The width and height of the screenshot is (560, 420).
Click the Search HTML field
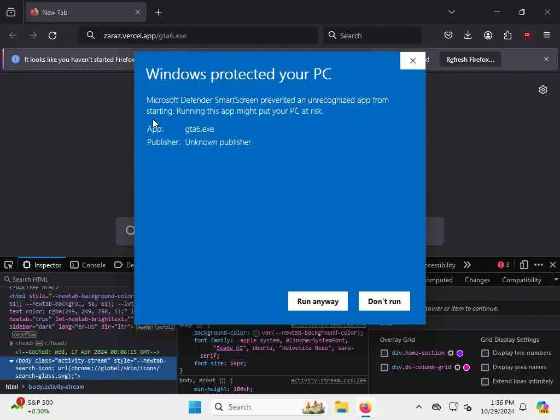pos(67,279)
